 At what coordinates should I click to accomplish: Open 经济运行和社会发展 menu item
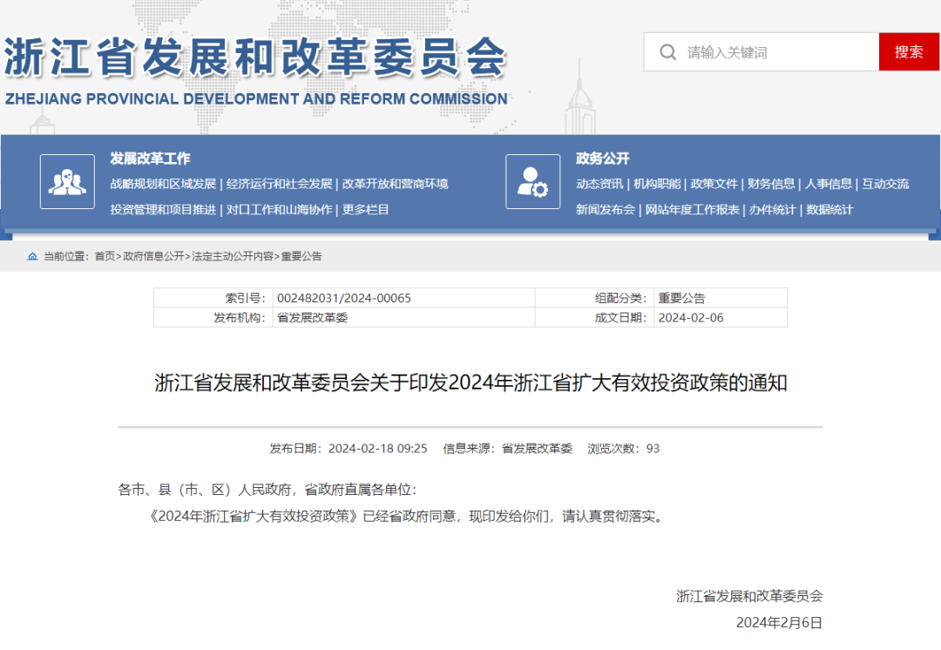pos(279,184)
